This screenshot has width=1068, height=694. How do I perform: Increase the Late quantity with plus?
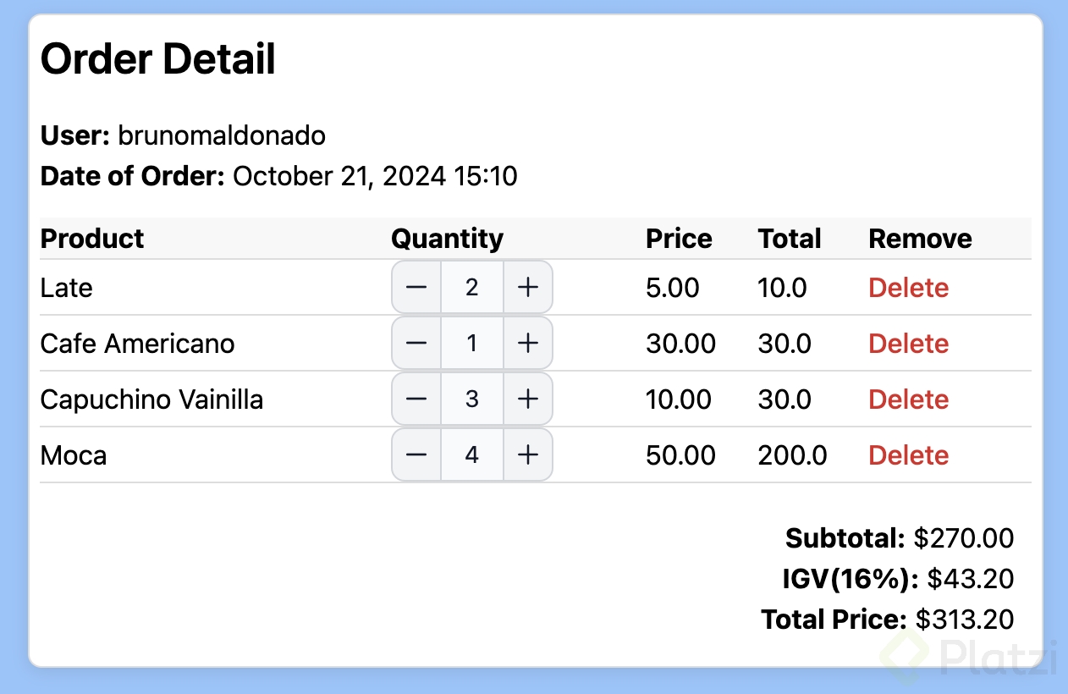[528, 288]
